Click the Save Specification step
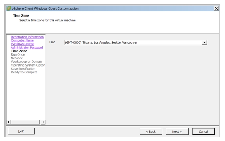 pyautogui.click(x=23, y=69)
